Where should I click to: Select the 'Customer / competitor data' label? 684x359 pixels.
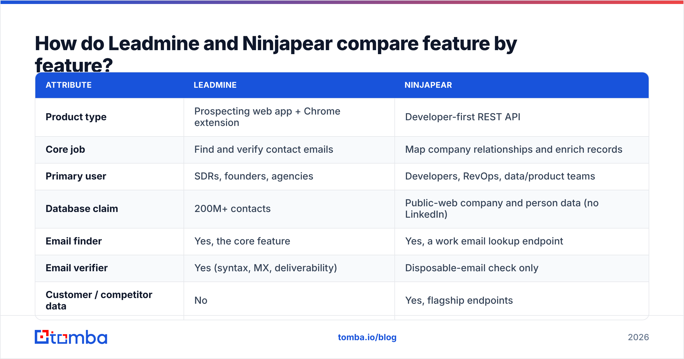point(99,300)
